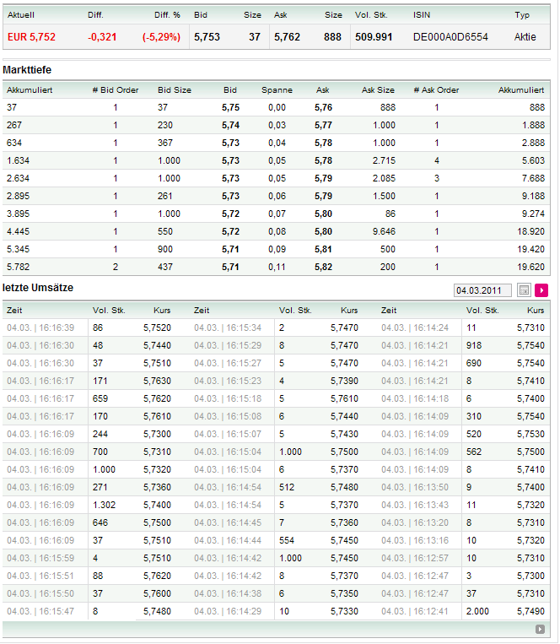Viewport: 560px width, 644px height.
Task: Select the trade at 04.03. | 16:12:41
Action: tap(414, 611)
